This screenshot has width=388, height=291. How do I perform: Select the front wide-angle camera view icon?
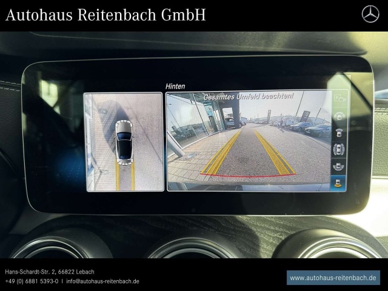pos(339,116)
